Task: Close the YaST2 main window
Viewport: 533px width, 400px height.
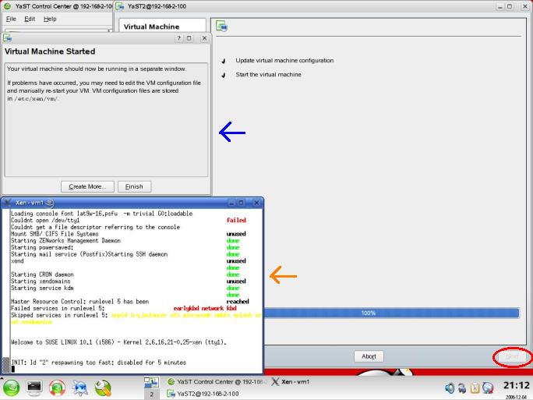Action: [525, 6]
